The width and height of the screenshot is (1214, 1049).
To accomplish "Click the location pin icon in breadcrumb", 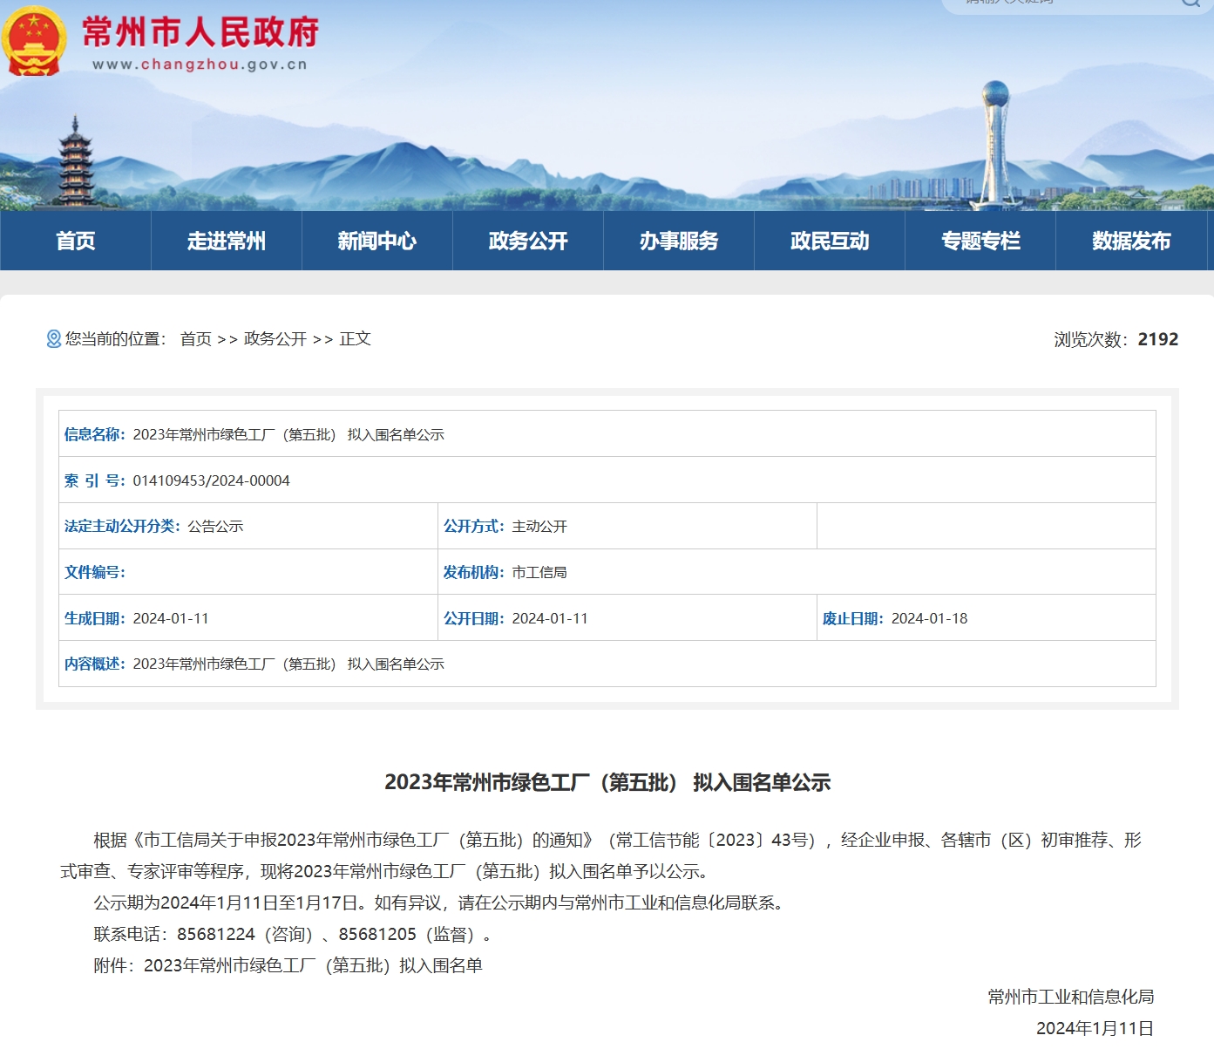I will [x=53, y=339].
